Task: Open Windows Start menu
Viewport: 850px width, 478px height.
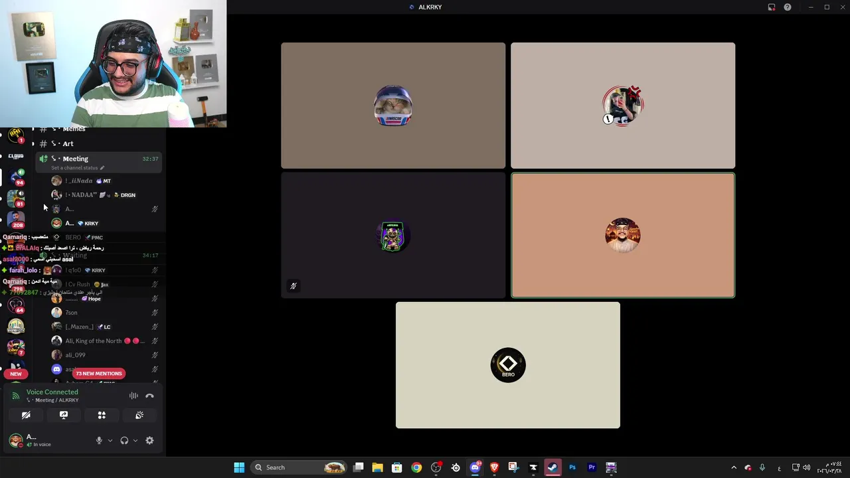Action: click(239, 467)
